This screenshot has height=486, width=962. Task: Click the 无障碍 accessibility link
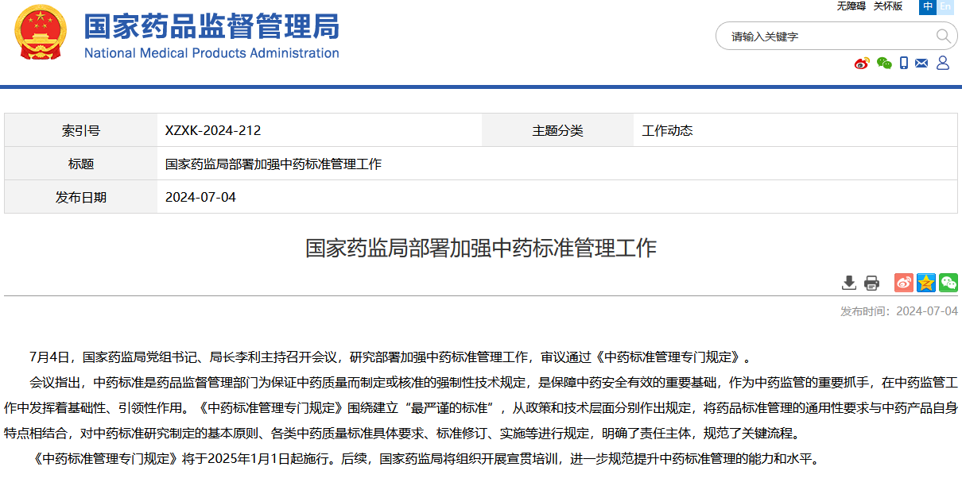pyautogui.click(x=851, y=6)
